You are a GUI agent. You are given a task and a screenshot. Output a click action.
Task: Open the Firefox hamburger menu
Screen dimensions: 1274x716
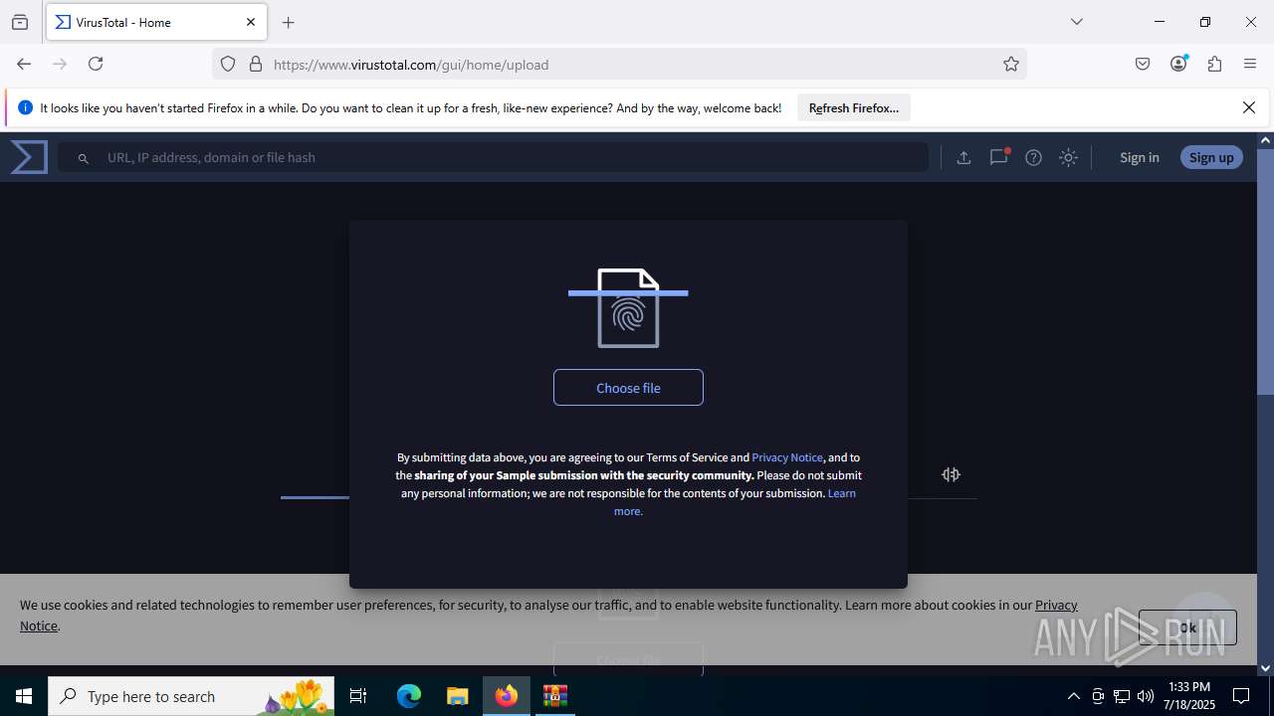(x=1250, y=64)
